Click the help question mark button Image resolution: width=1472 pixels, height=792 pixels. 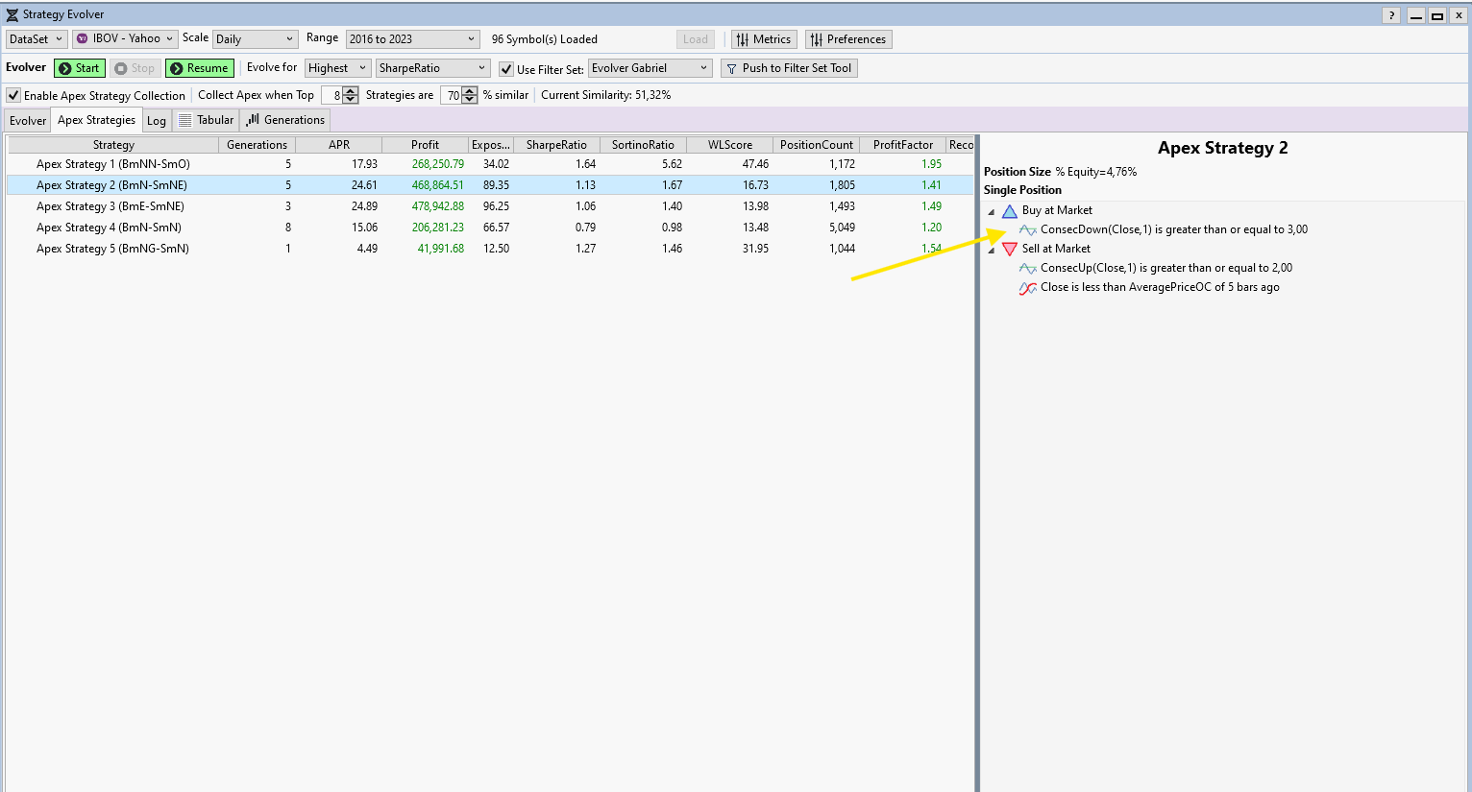pyautogui.click(x=1390, y=15)
